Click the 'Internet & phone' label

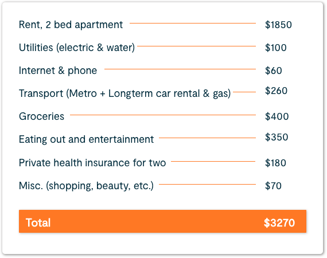tap(58, 71)
